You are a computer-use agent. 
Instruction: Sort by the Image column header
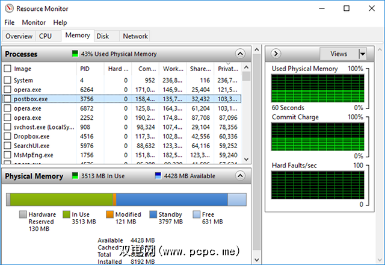point(23,69)
